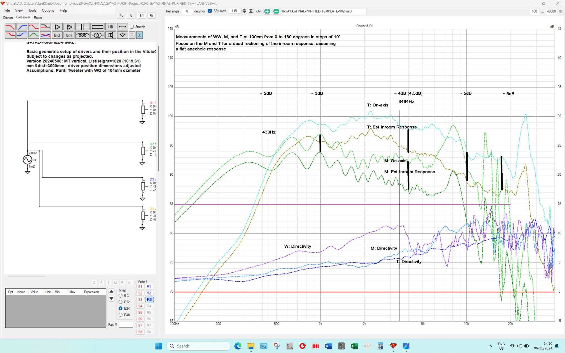
Task: Insert the green band-pass peak block
Action: tap(34, 35)
